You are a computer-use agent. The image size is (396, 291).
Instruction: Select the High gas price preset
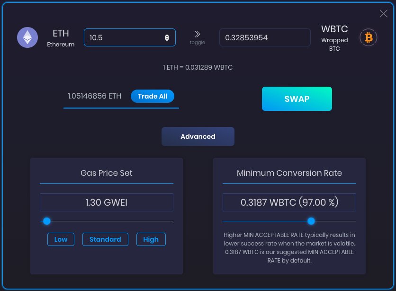point(151,239)
